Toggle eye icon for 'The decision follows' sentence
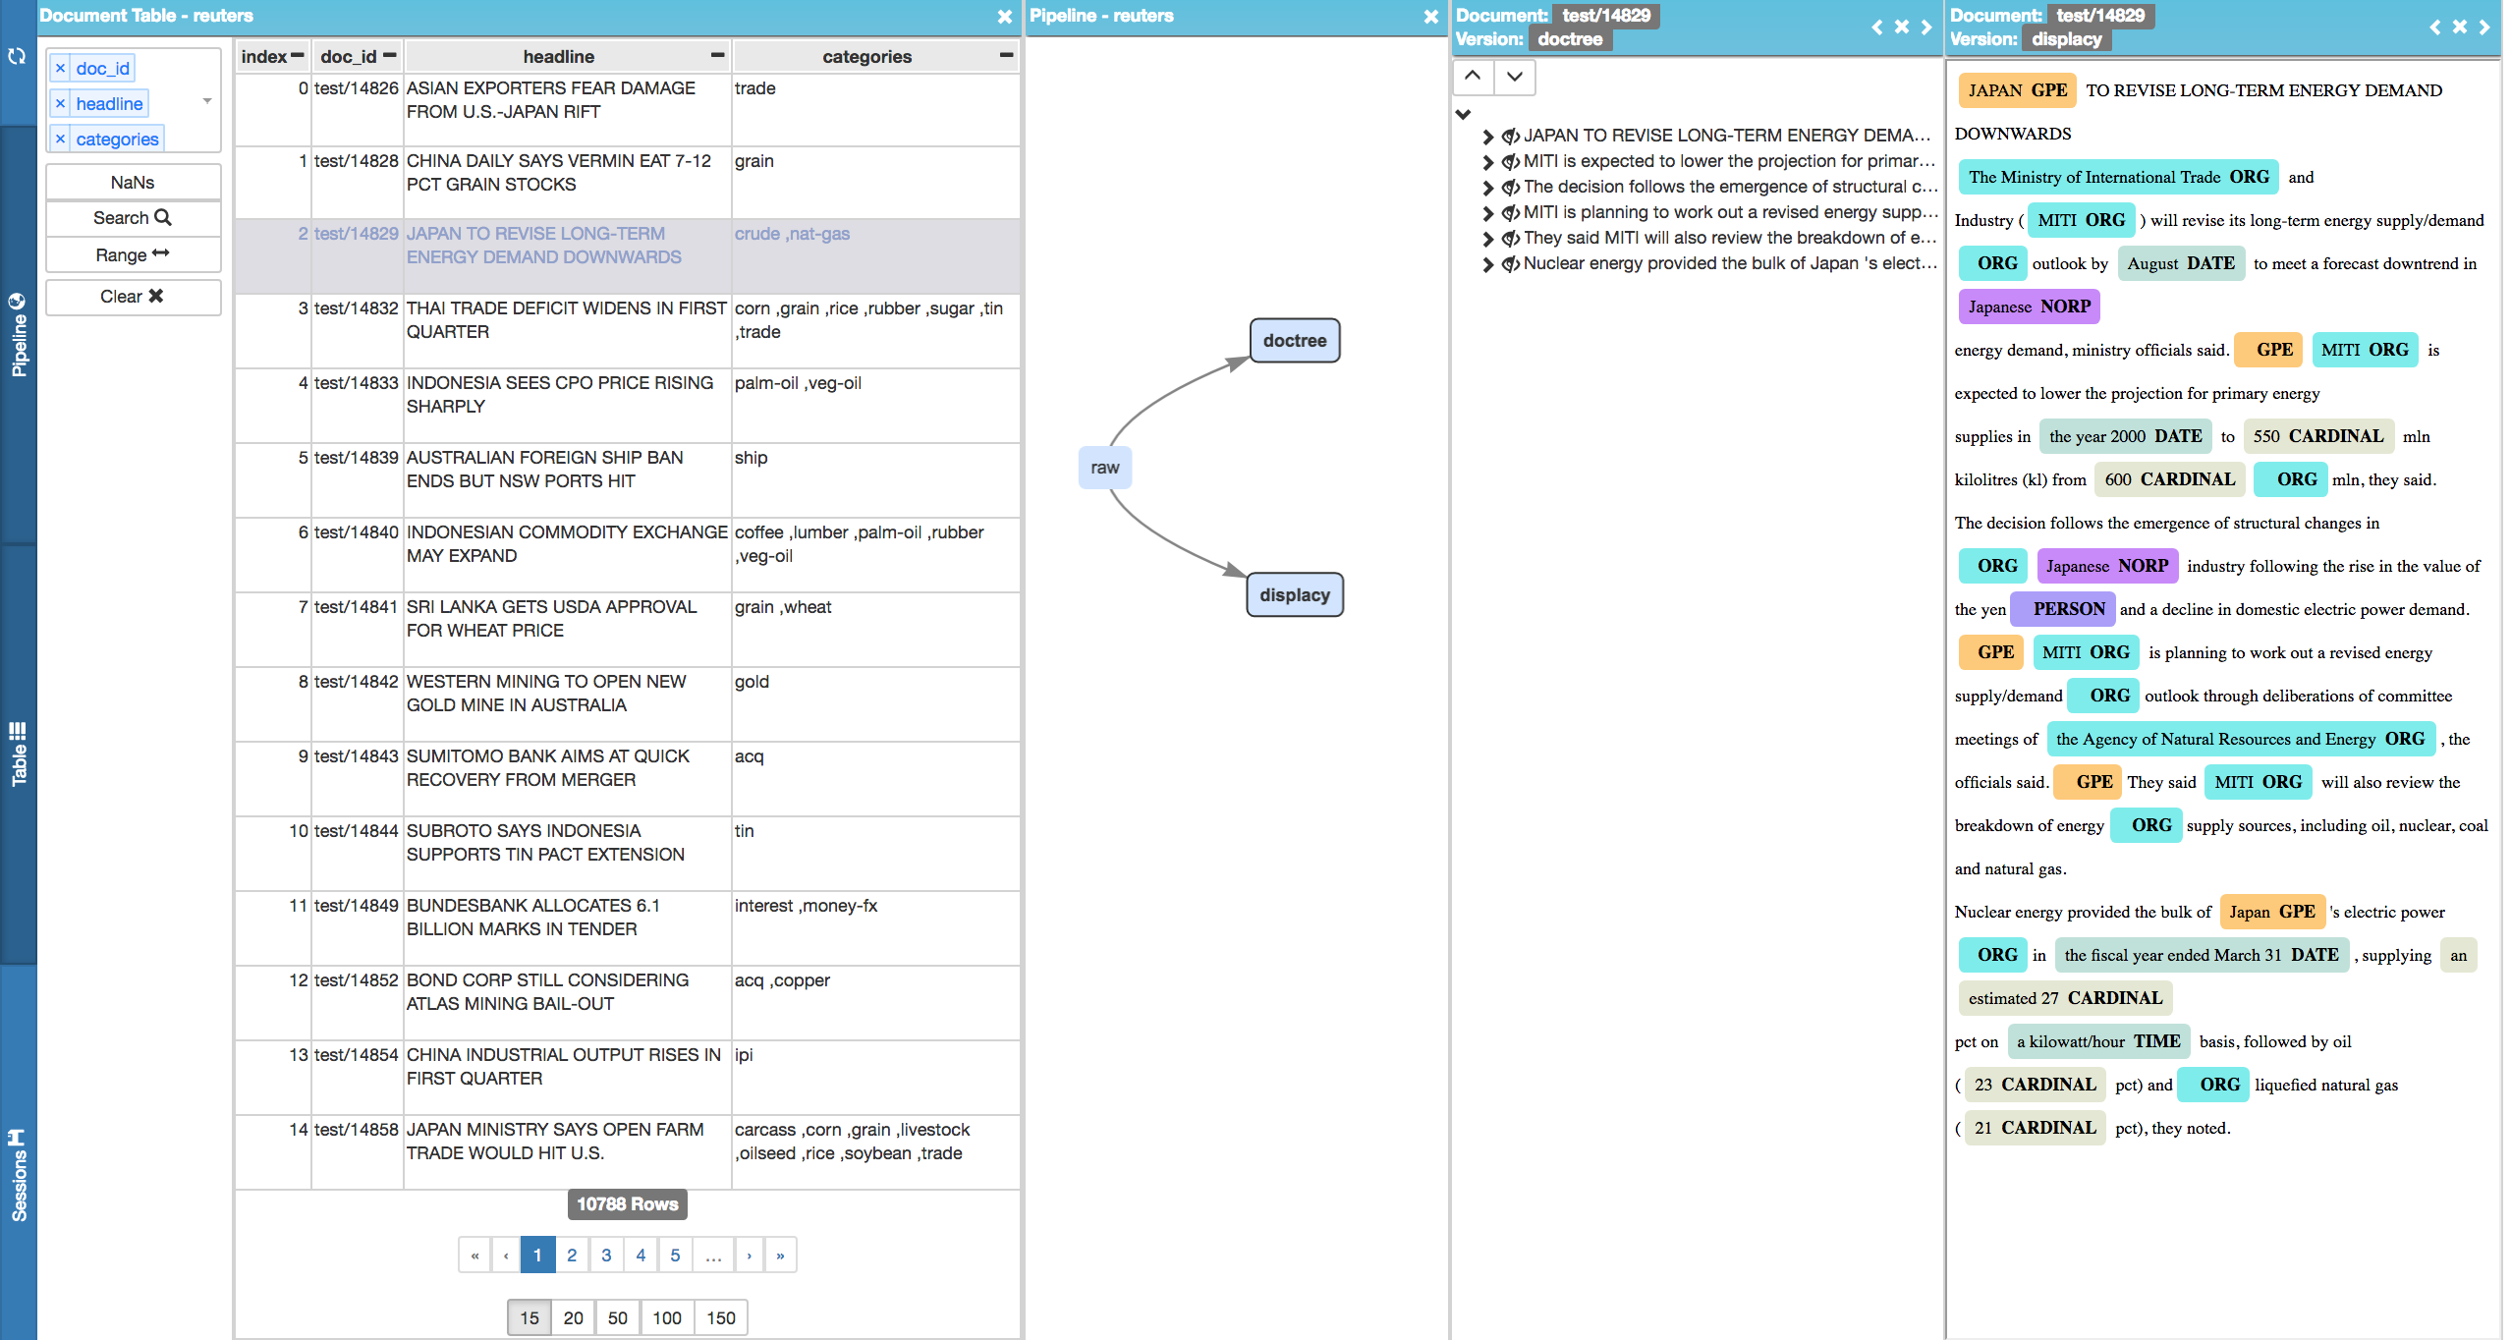Screen dimensions: 2511x1340 (1510, 188)
